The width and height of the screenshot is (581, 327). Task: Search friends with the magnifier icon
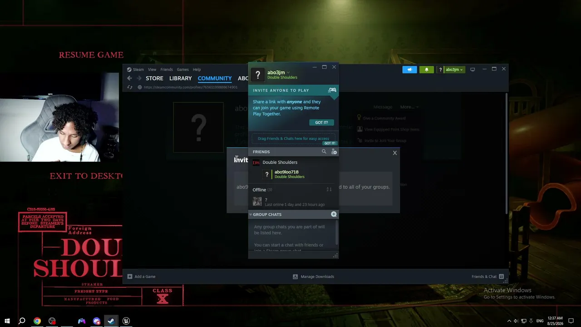(x=324, y=152)
